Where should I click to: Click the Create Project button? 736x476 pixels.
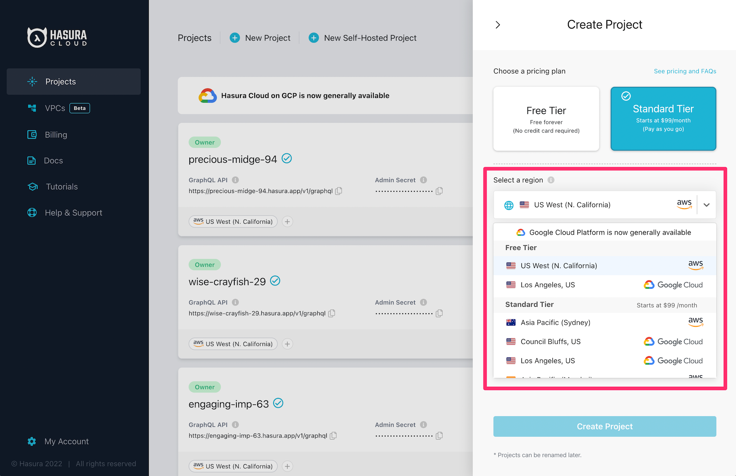[604, 426]
